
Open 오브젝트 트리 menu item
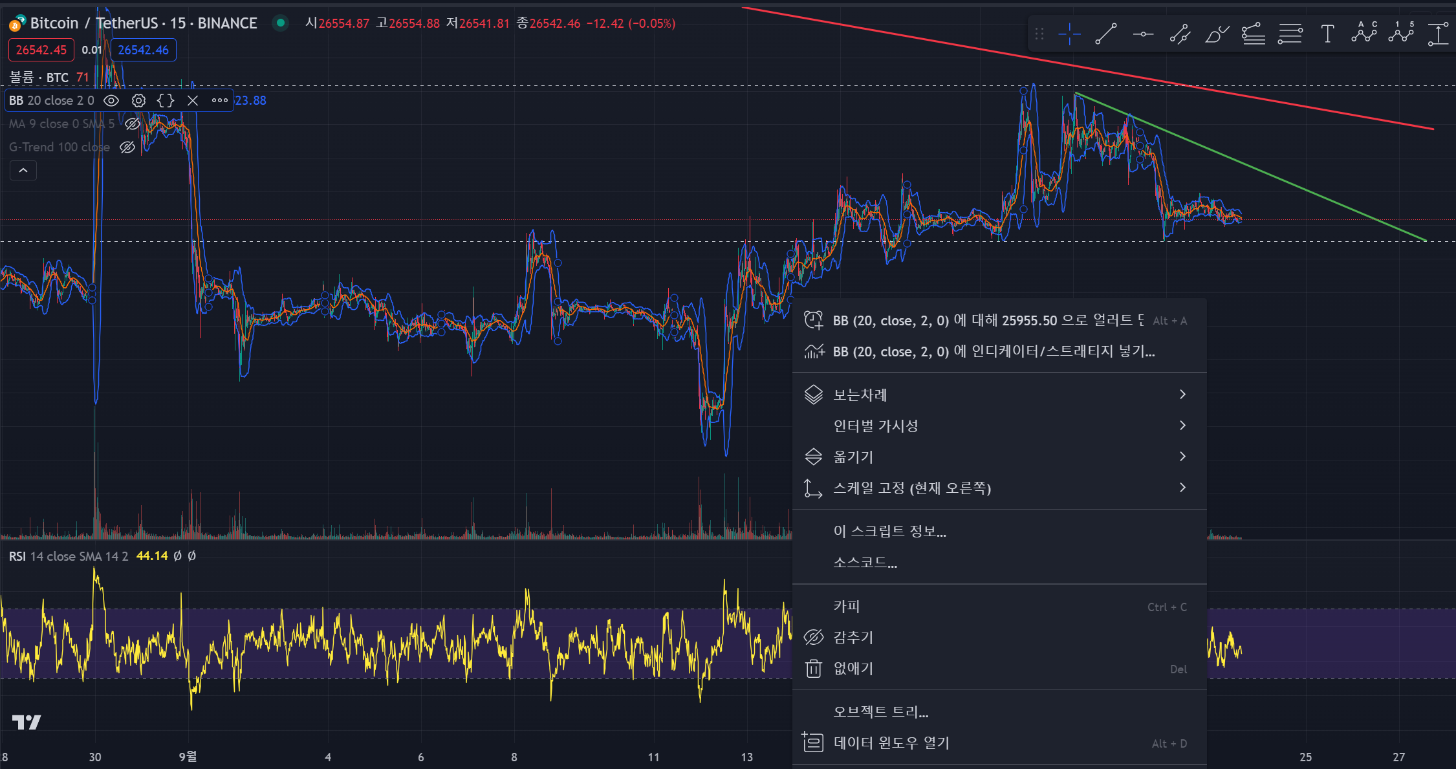[999, 711]
